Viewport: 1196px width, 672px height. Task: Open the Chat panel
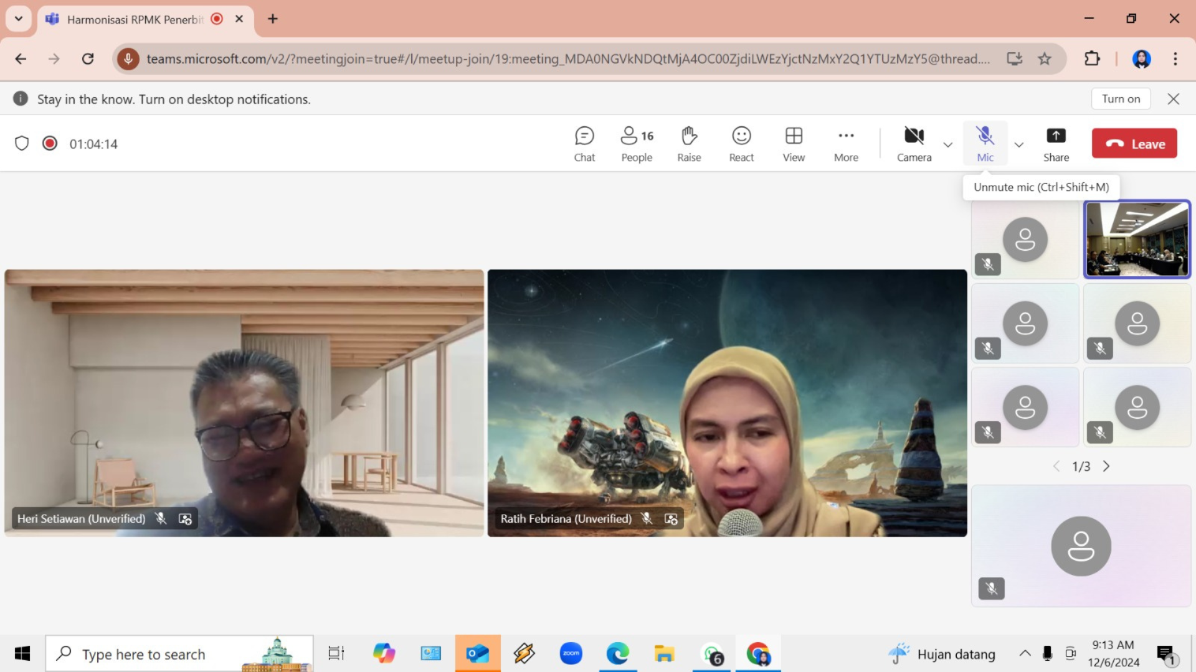[x=584, y=144]
